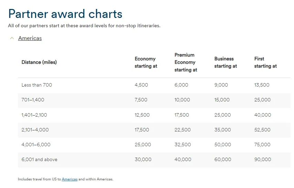The height and width of the screenshot is (188, 294).
Task: Click the First starting at column header
Action: pyautogui.click(x=265, y=62)
